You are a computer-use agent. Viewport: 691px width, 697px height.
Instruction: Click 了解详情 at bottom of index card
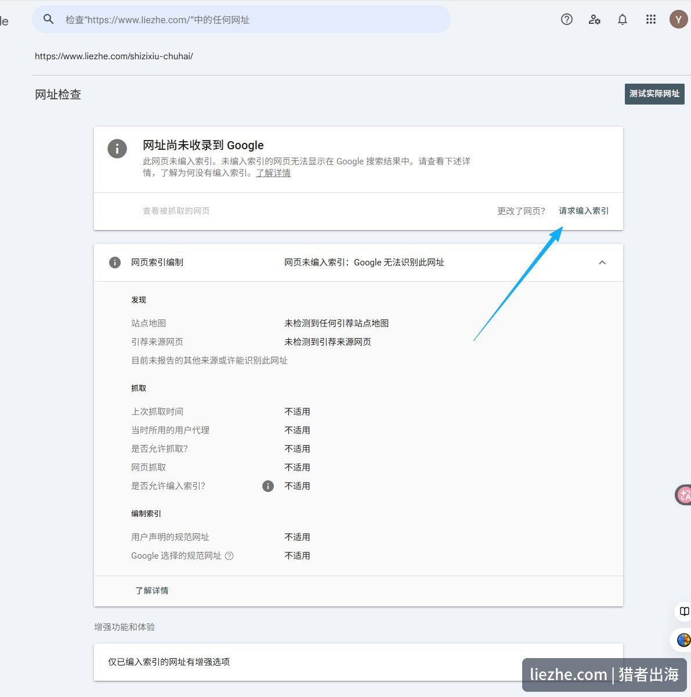pos(152,591)
